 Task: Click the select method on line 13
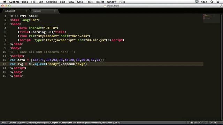coord(40,64)
